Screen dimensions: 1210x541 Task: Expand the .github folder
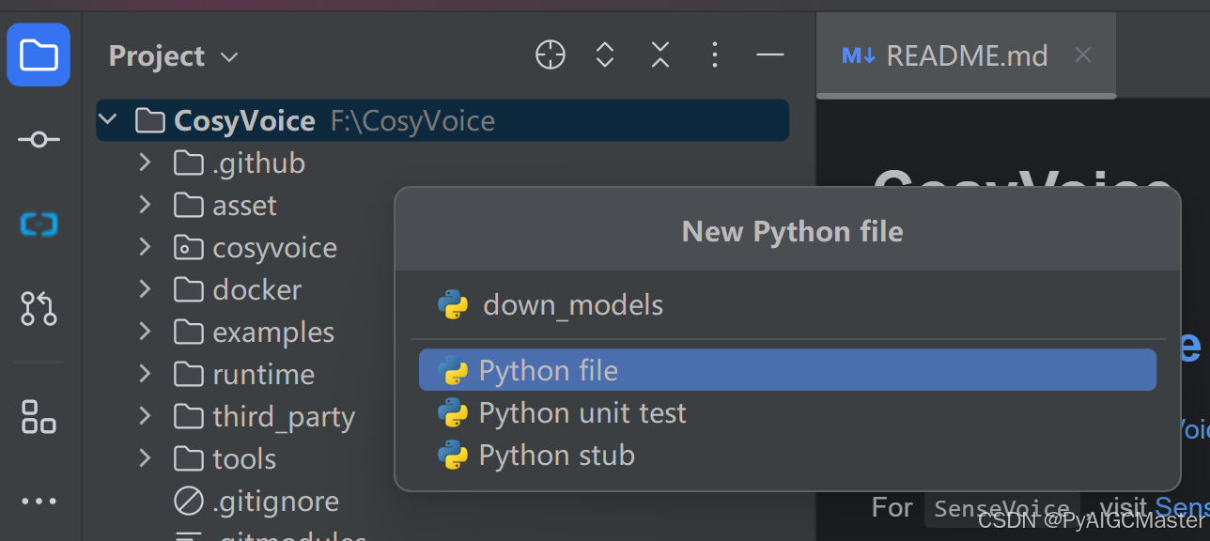pos(145,162)
